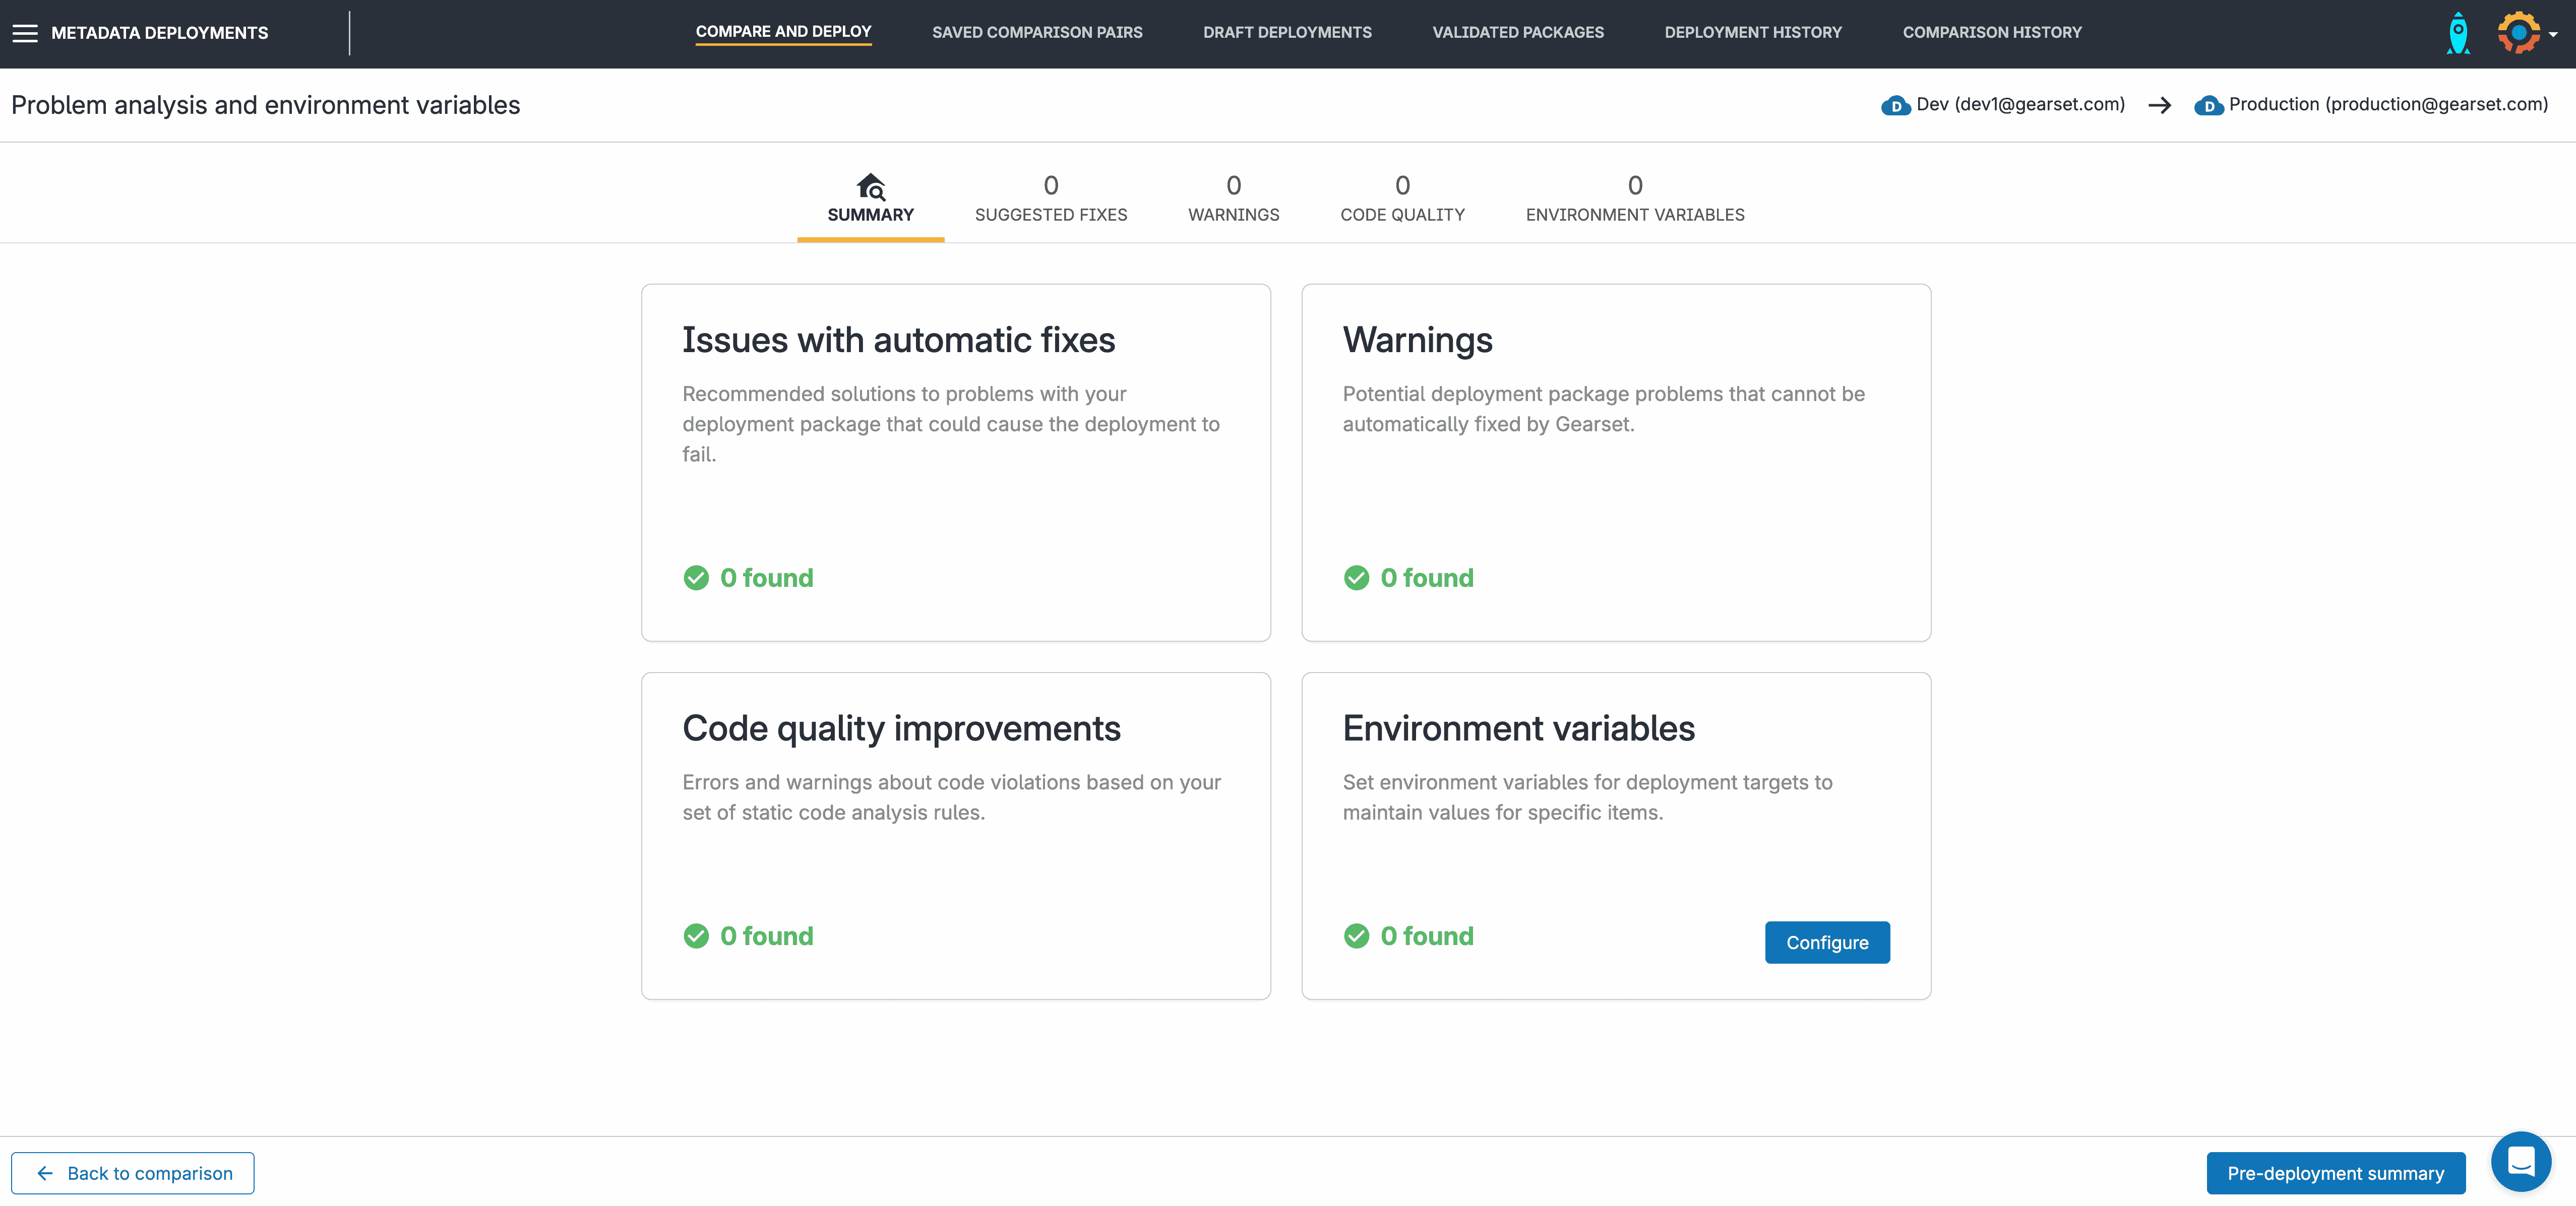
Task: Open the Intercom chat bubble
Action: tap(2522, 1161)
